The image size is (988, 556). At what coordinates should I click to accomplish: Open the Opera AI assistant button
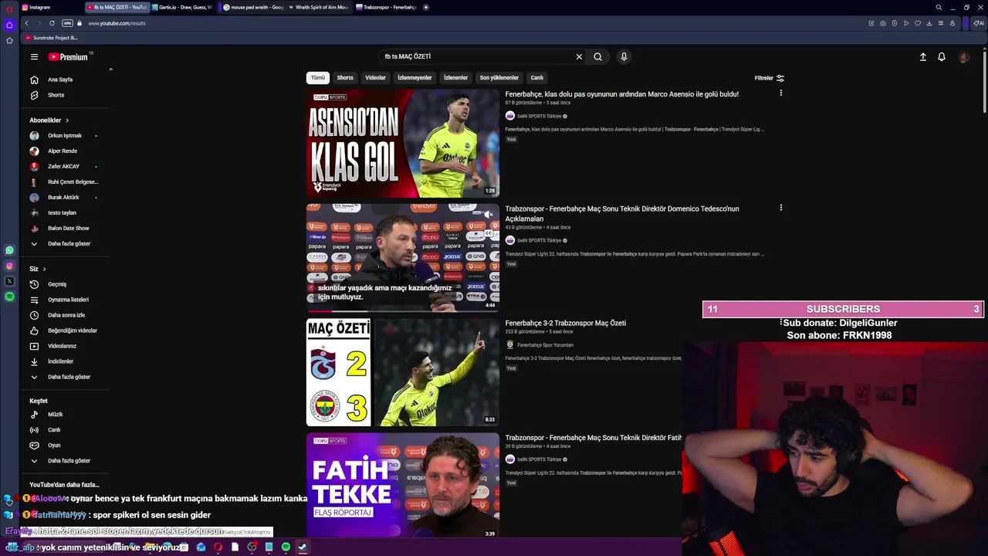[978, 23]
